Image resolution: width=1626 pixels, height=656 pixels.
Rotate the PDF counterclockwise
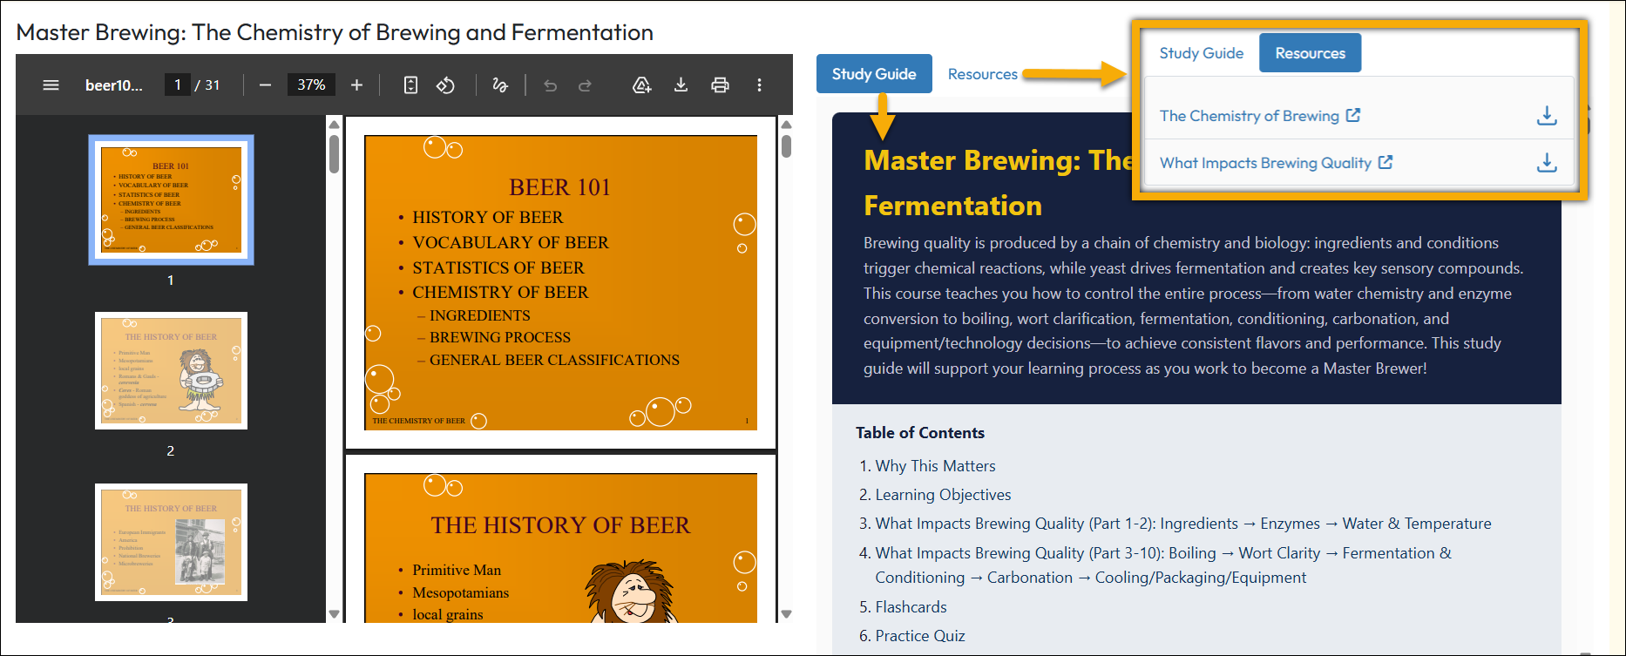[x=445, y=85]
